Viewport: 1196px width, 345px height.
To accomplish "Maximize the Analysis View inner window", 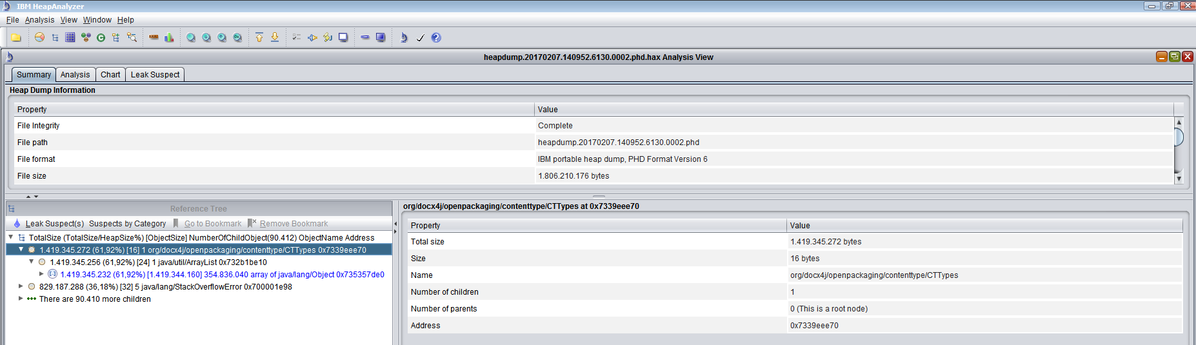I will [1175, 57].
